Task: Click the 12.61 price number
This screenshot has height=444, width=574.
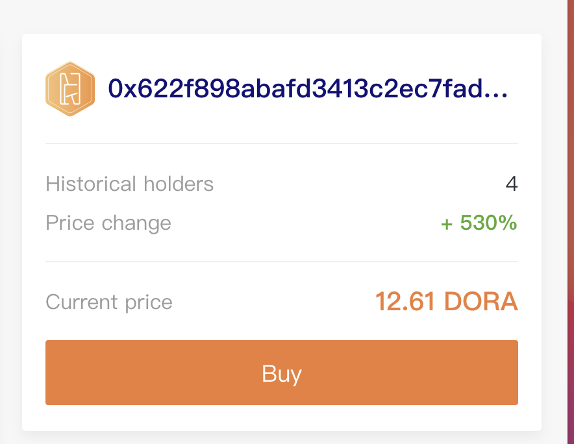Action: point(406,302)
